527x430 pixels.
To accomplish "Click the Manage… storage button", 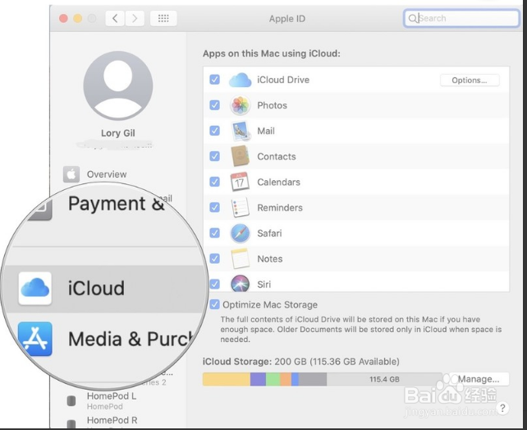I will point(479,379).
